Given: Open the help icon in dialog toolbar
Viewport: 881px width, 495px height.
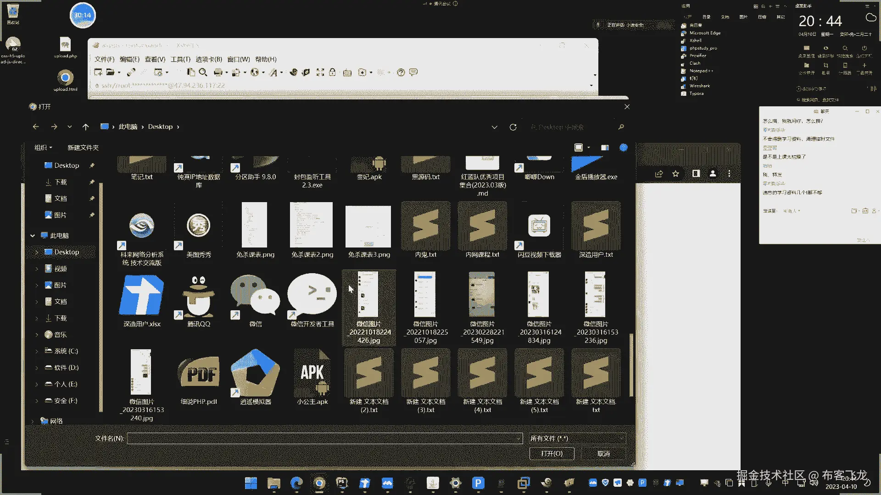Looking at the screenshot, I should pyautogui.click(x=623, y=148).
